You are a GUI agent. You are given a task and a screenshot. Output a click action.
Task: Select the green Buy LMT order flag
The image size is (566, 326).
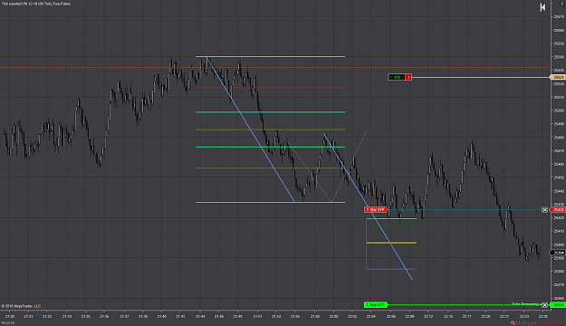pyautogui.click(x=376, y=305)
